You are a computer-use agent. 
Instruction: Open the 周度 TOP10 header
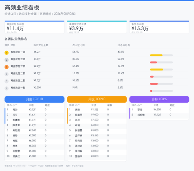click(97, 99)
